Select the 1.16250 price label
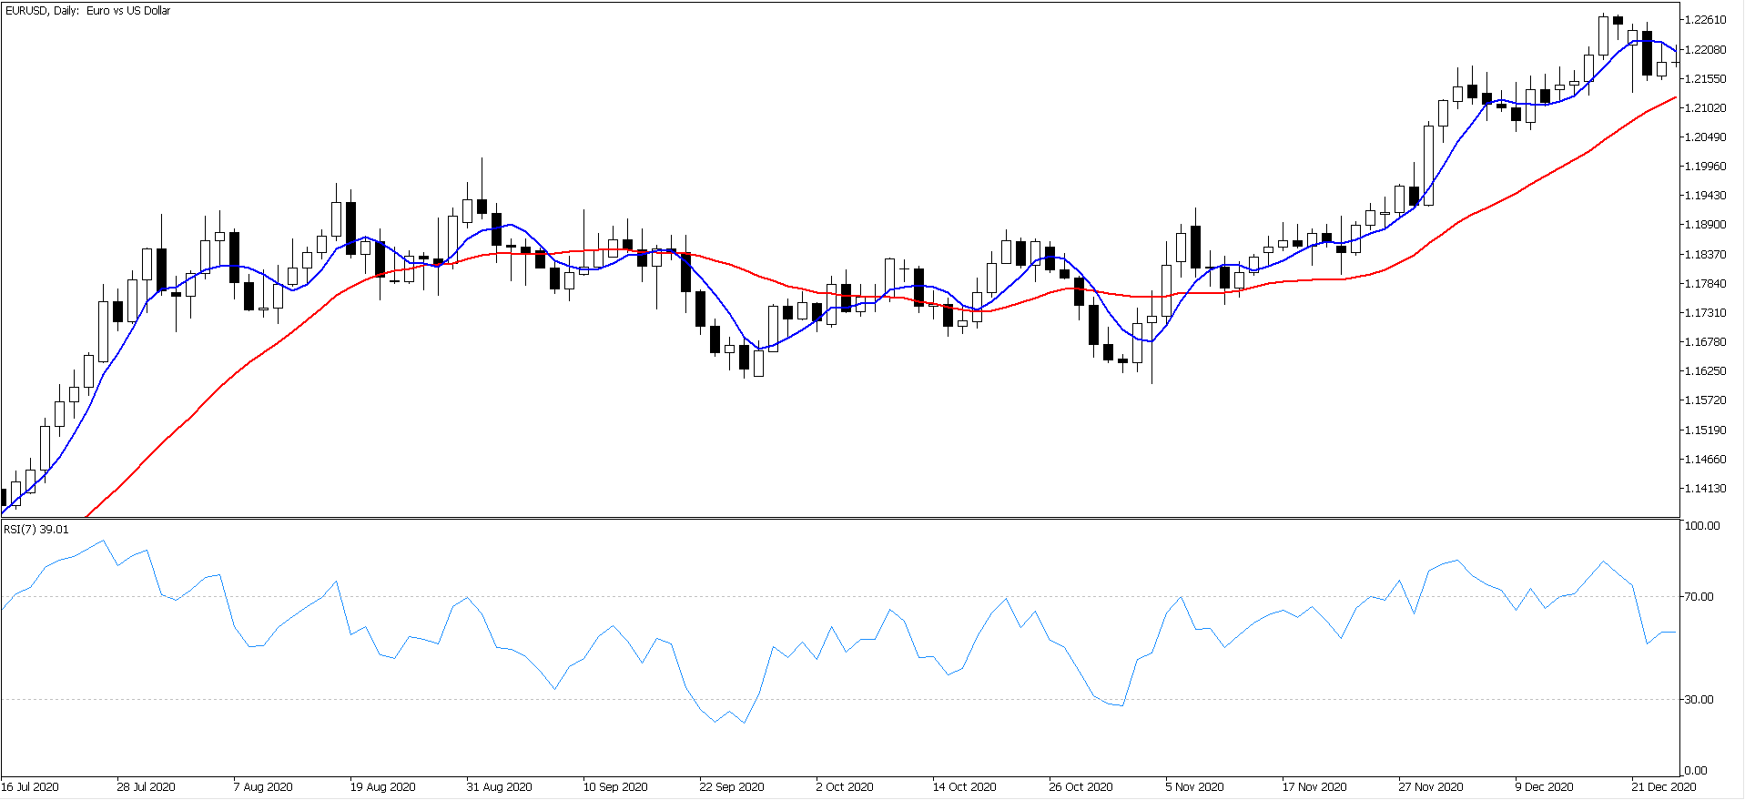The width and height of the screenshot is (1745, 800). click(x=1706, y=370)
